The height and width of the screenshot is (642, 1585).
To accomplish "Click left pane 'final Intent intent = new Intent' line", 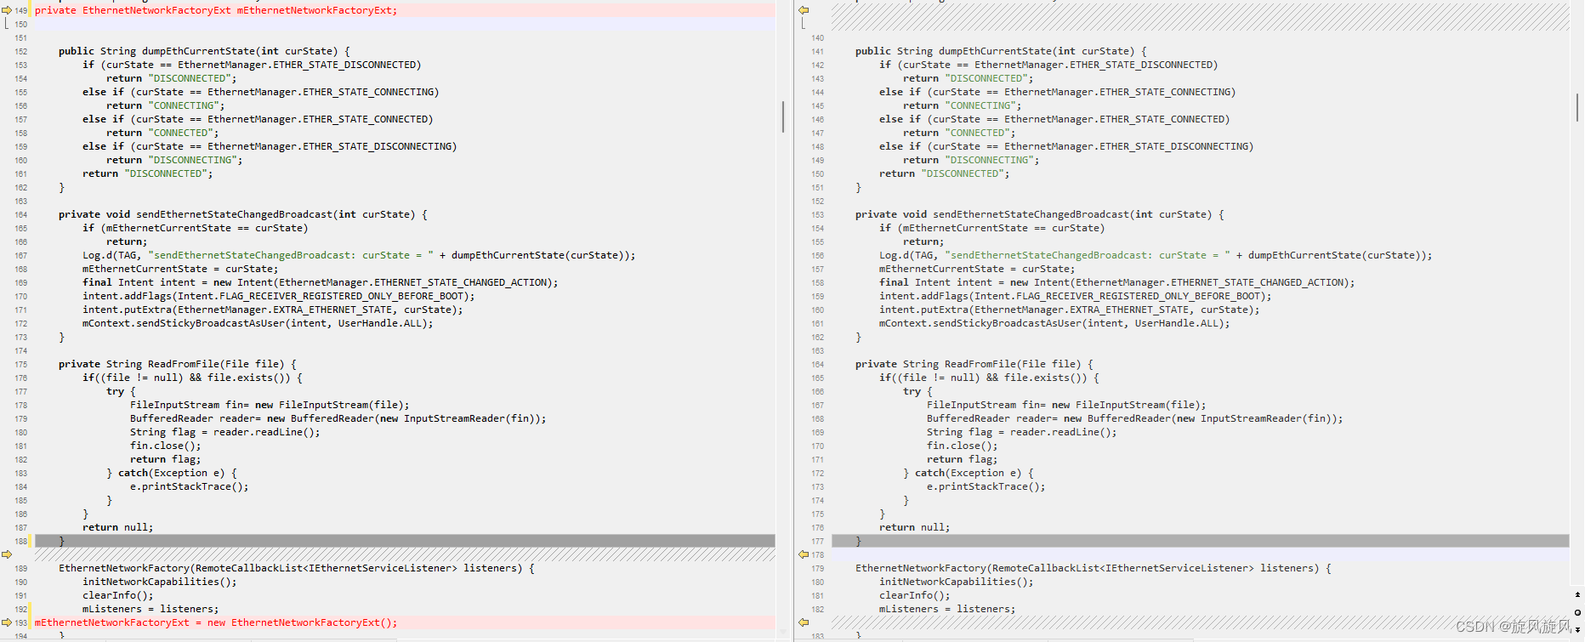I will pyautogui.click(x=321, y=282).
